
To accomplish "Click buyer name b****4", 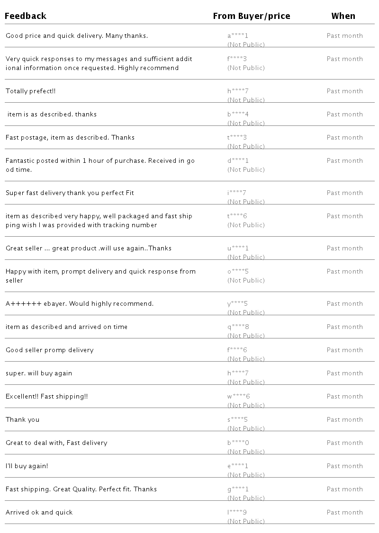I will point(238,115).
